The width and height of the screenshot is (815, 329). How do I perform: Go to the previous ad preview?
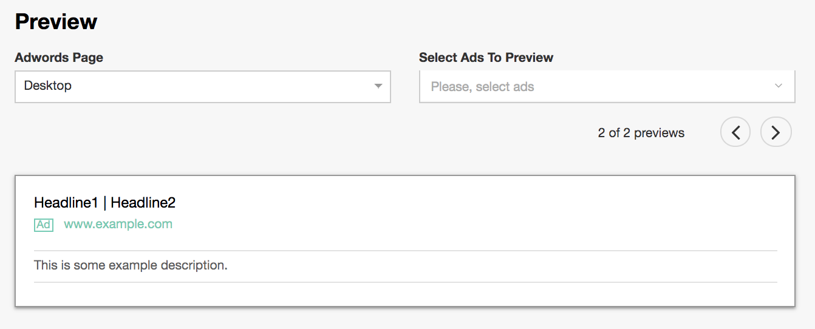pyautogui.click(x=735, y=132)
